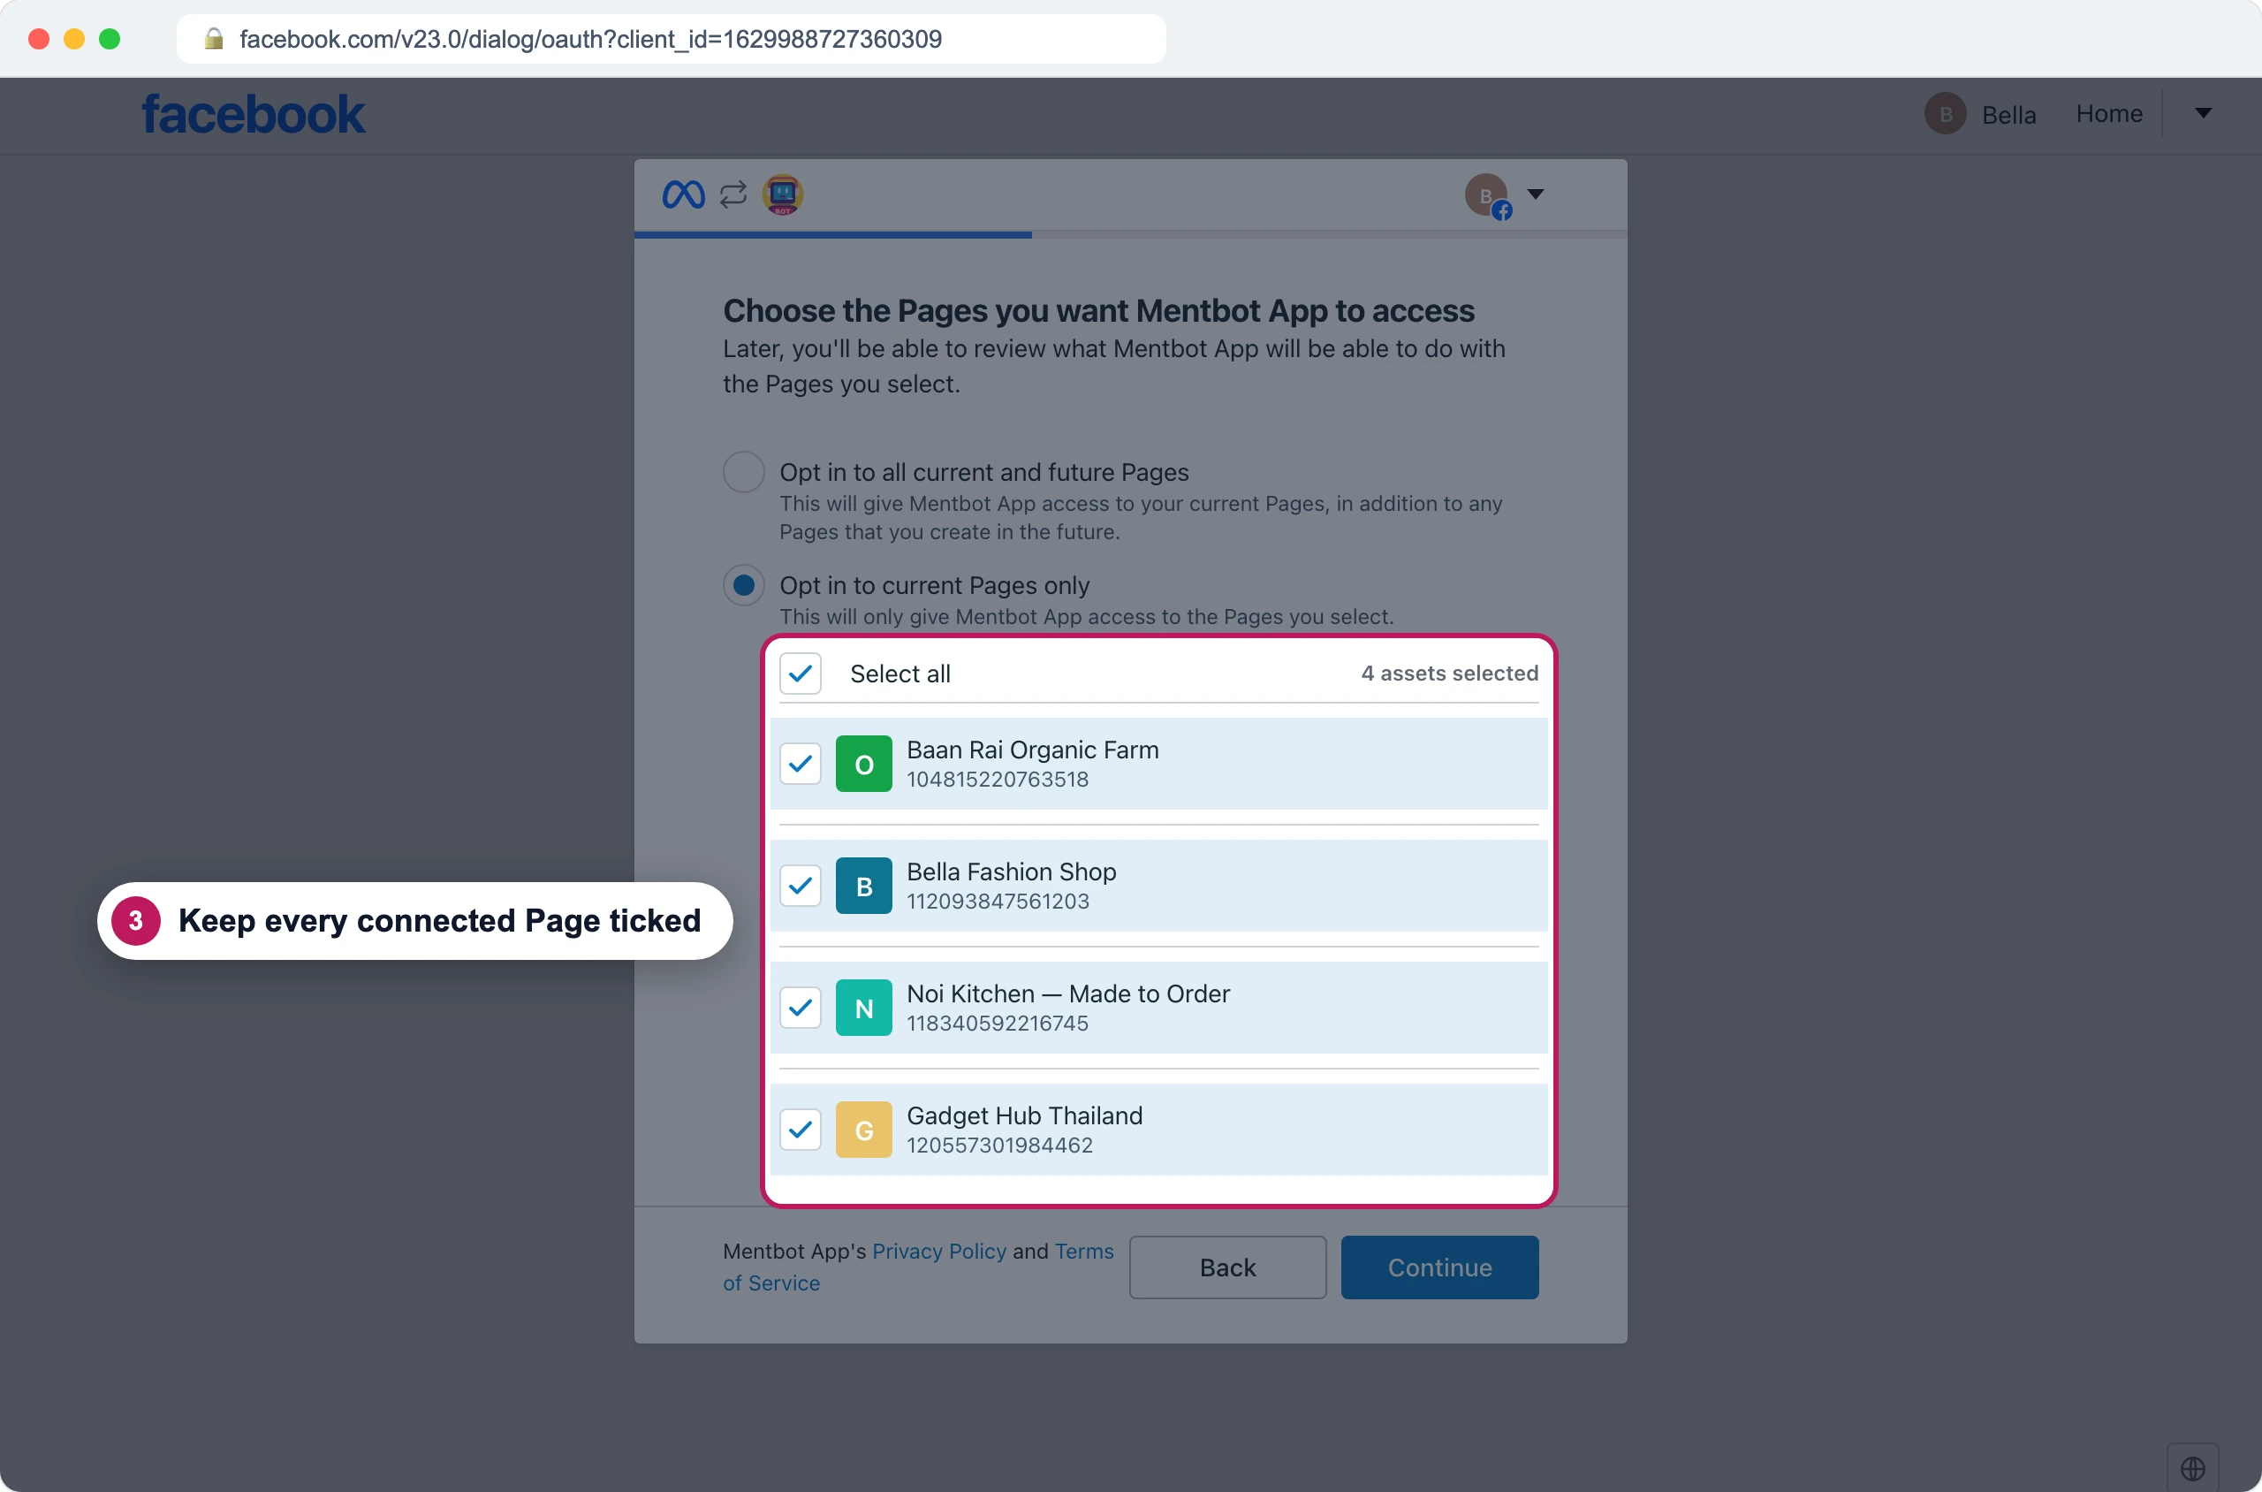Open the Home menu item

click(2109, 114)
